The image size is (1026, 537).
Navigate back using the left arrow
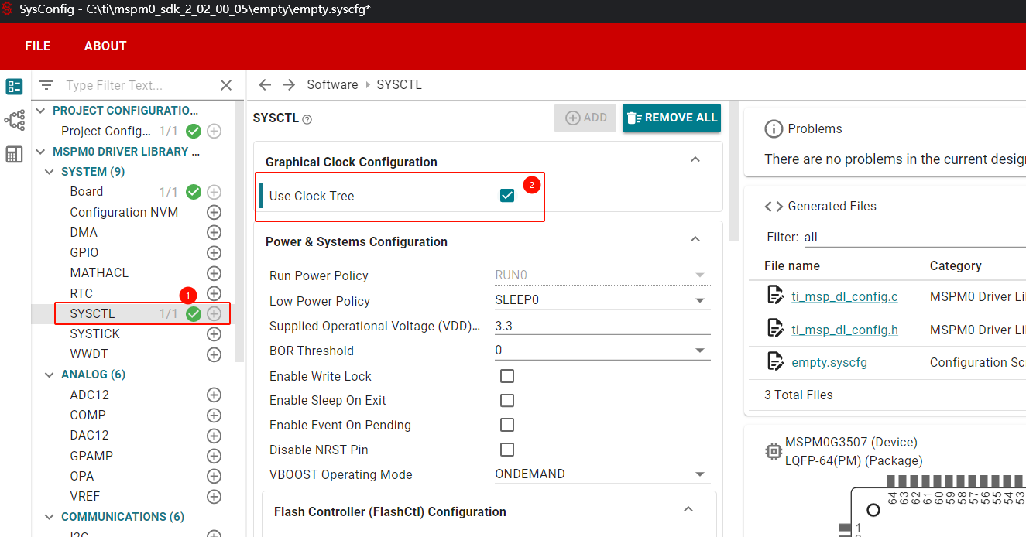(265, 85)
